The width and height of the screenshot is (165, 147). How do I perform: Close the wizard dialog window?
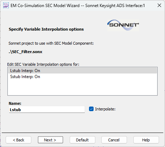(159, 5)
